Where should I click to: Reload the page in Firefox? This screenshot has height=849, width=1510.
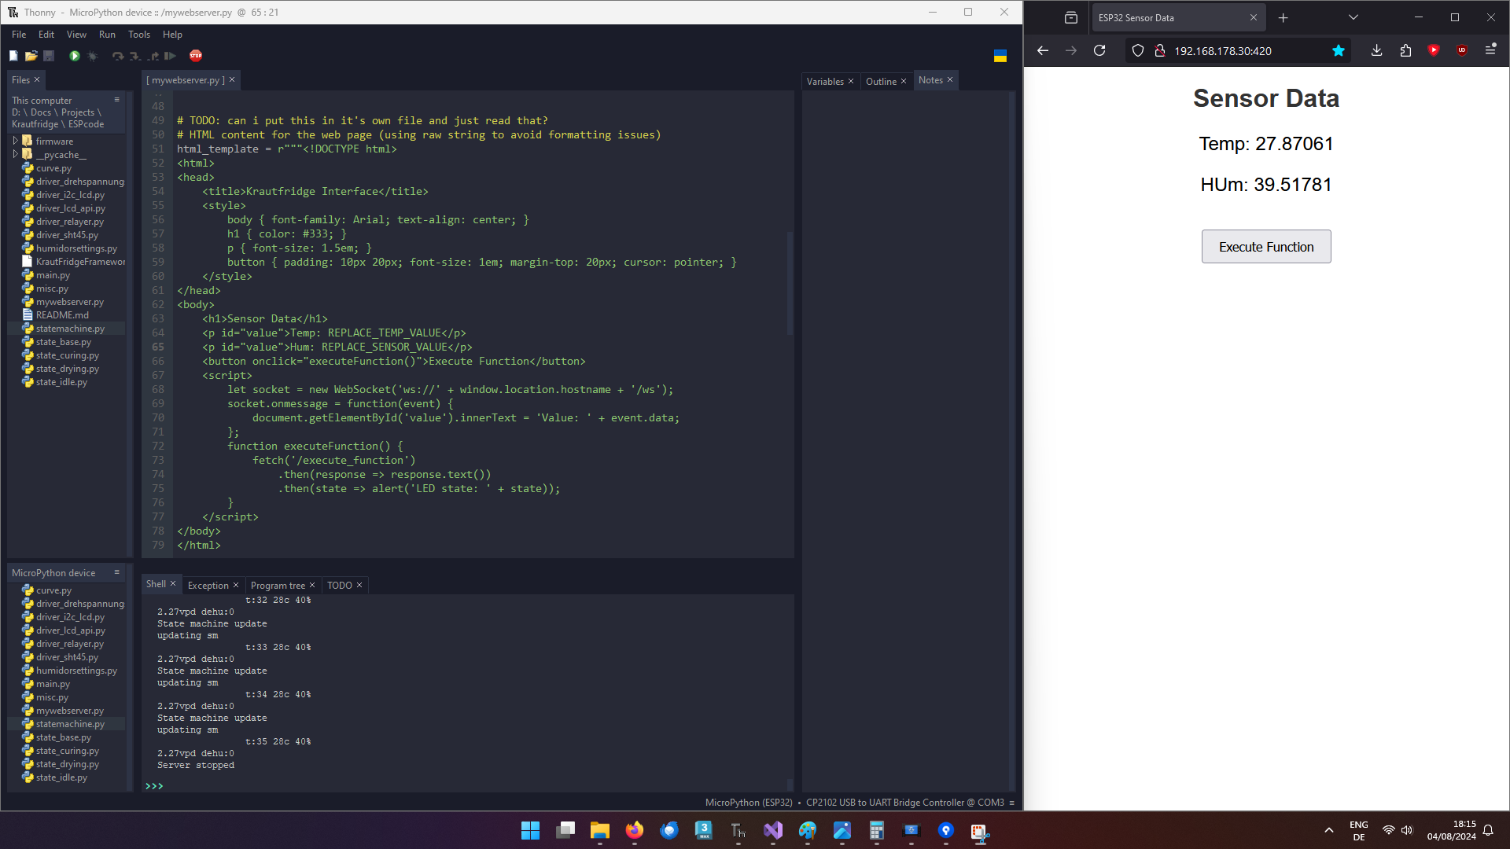(x=1099, y=50)
